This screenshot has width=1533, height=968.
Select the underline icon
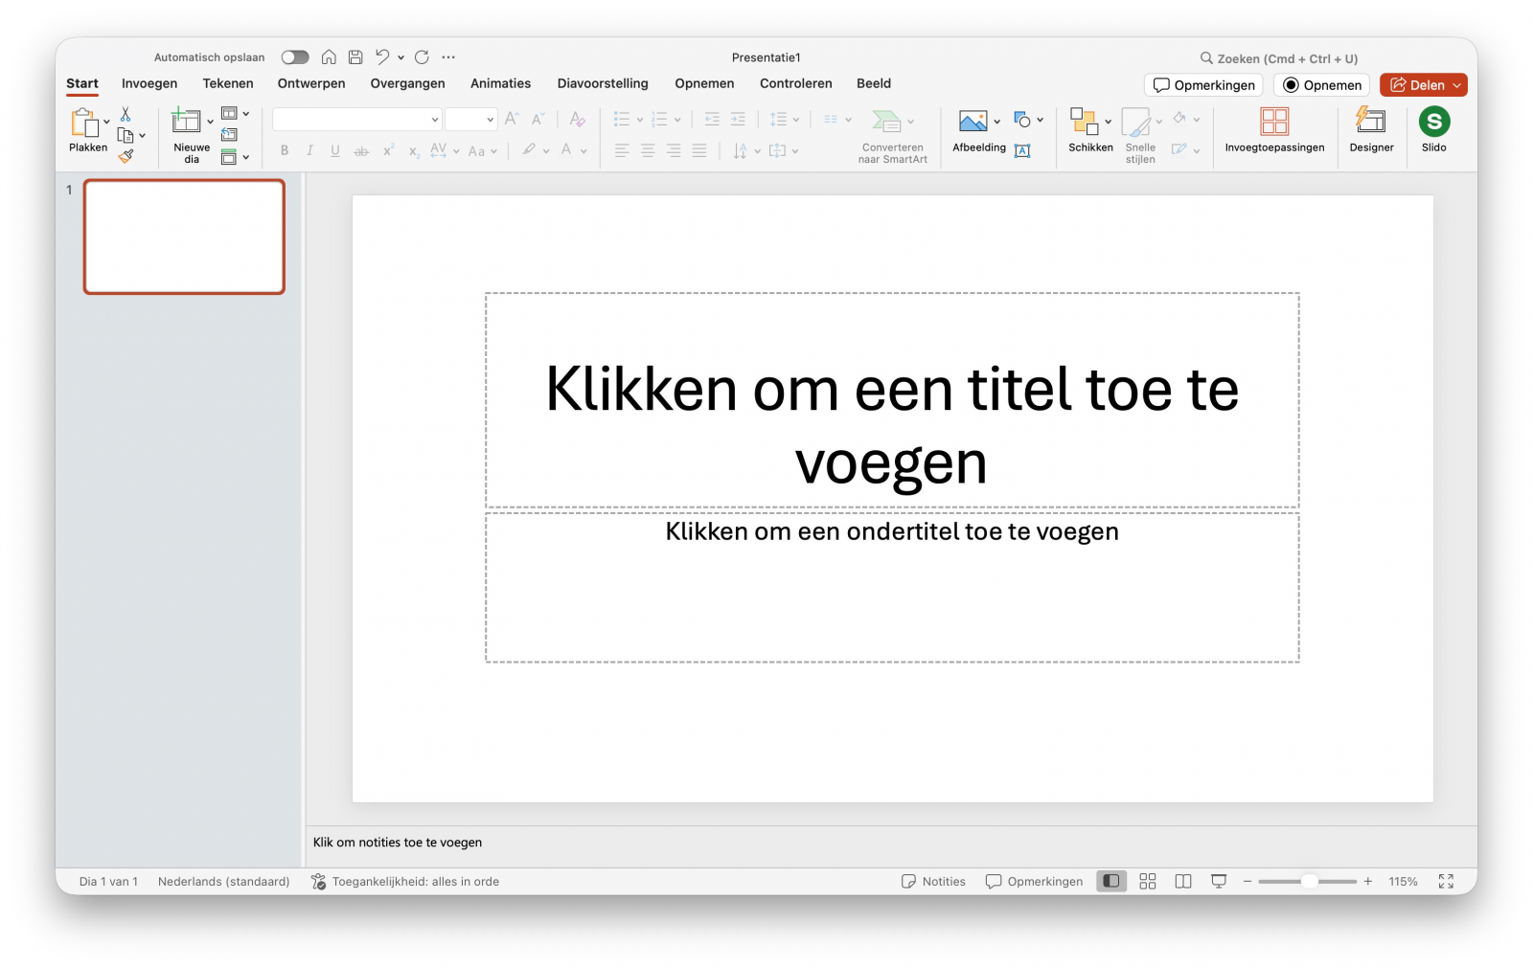click(x=334, y=150)
